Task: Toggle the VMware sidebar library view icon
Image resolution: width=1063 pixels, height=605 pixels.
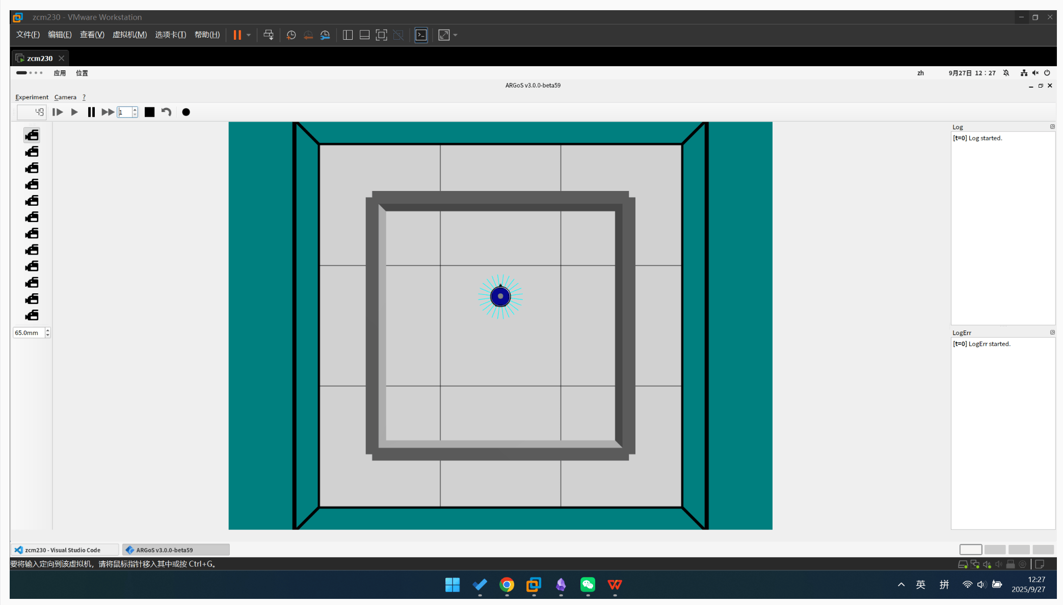Action: (x=348, y=35)
